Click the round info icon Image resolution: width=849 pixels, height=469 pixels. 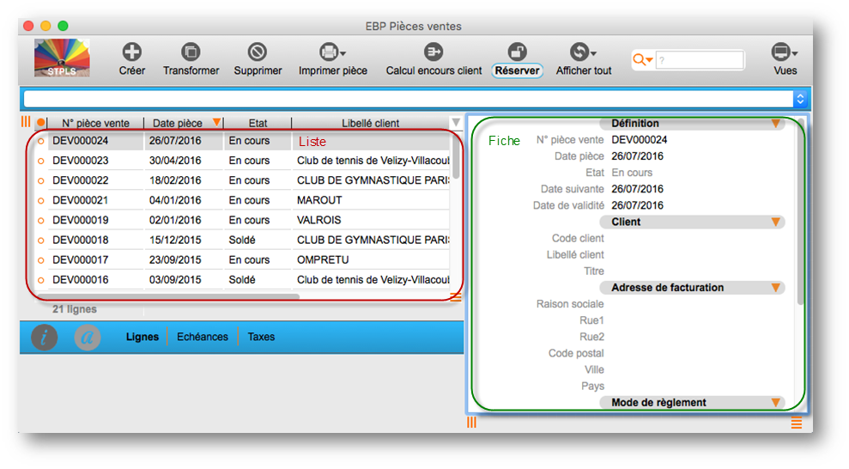click(x=45, y=338)
